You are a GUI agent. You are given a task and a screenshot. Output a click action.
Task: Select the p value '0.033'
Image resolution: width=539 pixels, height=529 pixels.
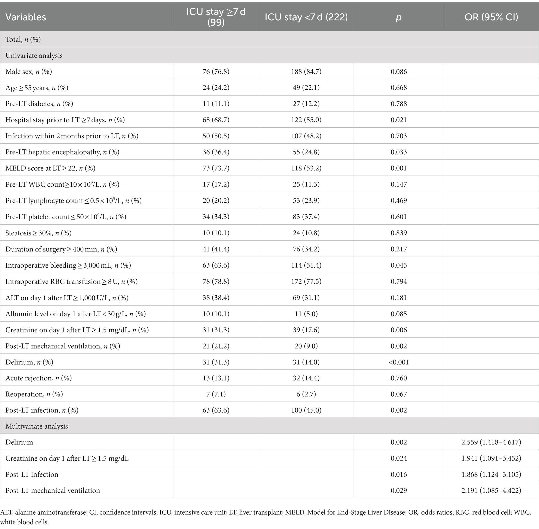point(399,152)
